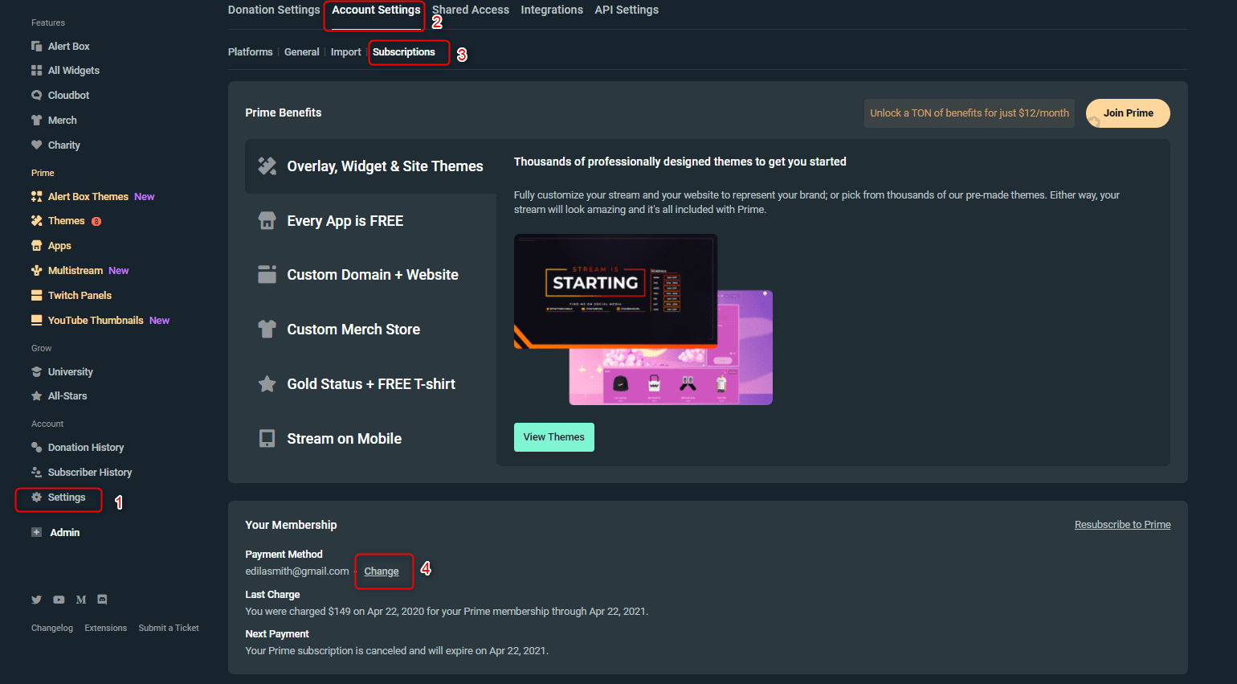Select Every App is FREE benefit
The image size is (1237, 684).
click(371, 221)
